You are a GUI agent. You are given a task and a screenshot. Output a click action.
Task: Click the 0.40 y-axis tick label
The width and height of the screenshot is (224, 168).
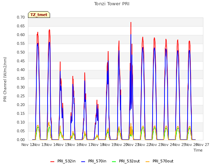(21, 70)
